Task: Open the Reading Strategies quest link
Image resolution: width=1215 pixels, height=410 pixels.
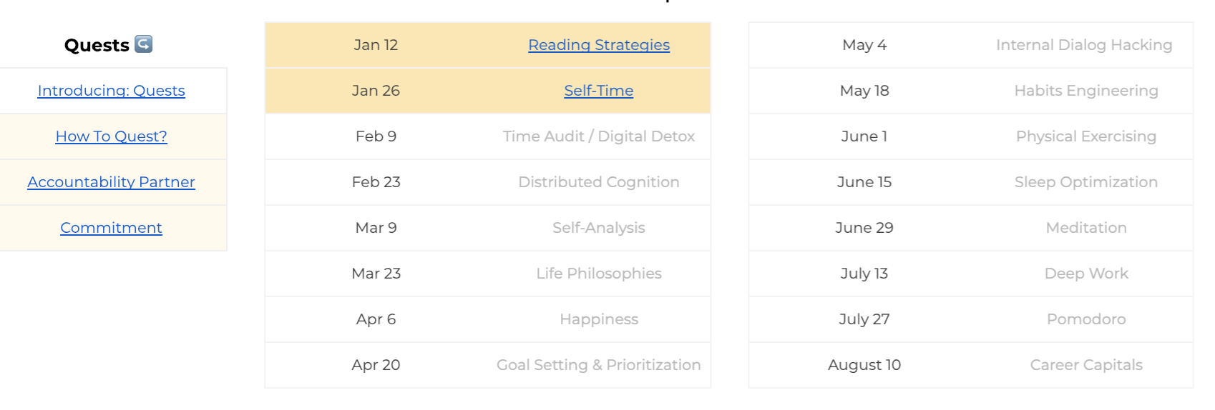Action: tap(598, 45)
